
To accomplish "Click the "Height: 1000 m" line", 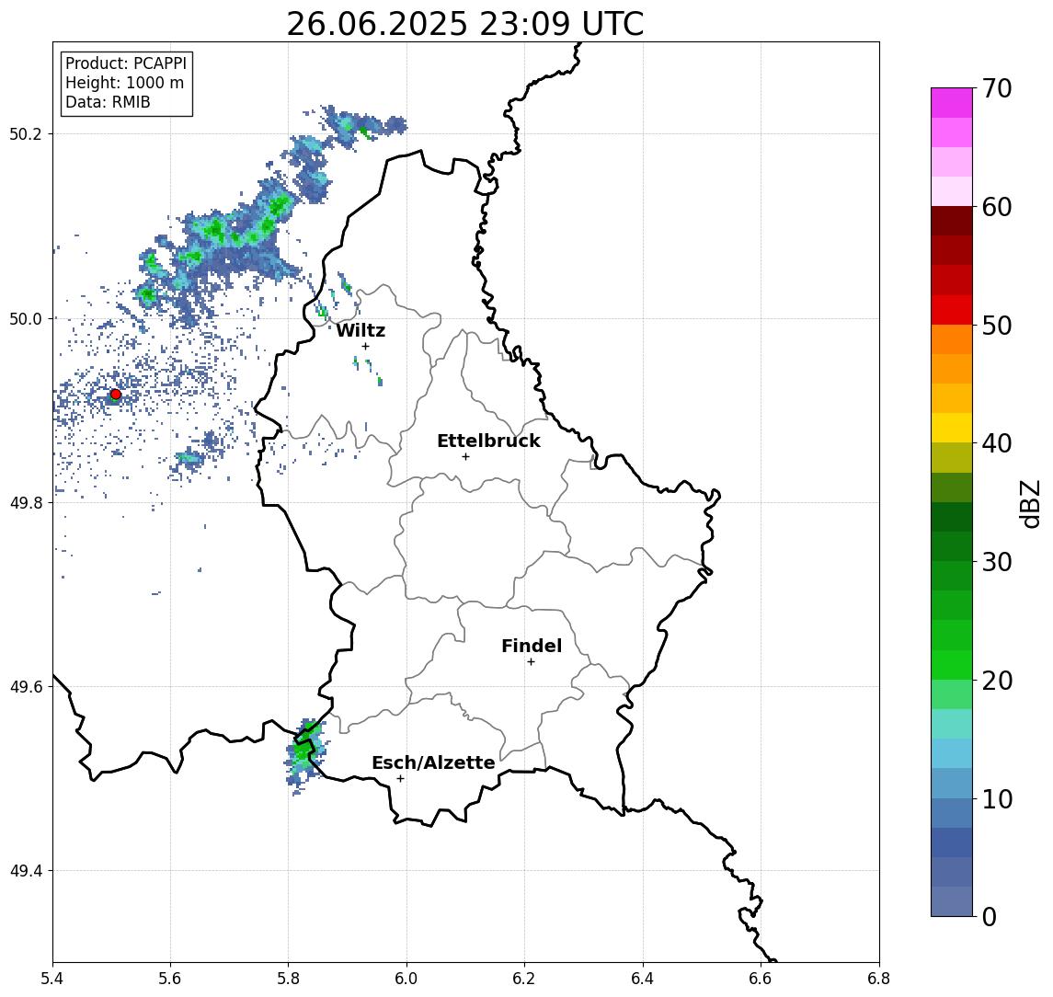I will (x=124, y=83).
